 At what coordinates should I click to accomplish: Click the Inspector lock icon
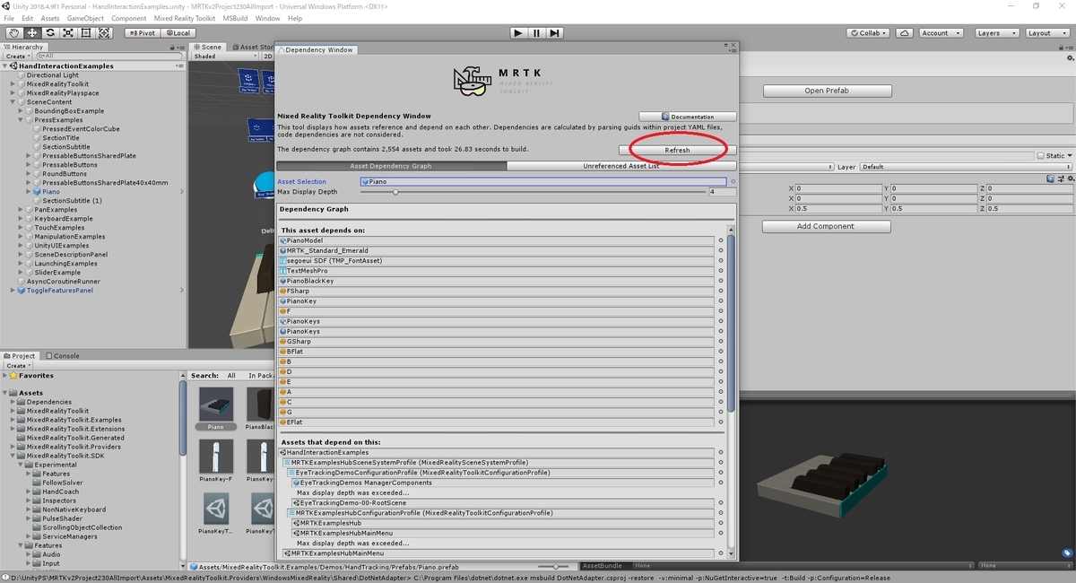[1060, 47]
